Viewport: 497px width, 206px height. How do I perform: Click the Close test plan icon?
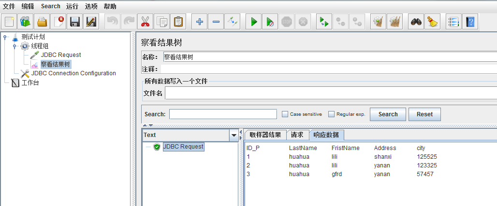tap(58, 22)
